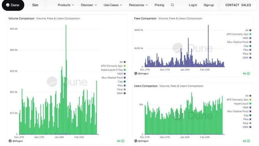
Task: Click the Sign up link
Action: 209,5
